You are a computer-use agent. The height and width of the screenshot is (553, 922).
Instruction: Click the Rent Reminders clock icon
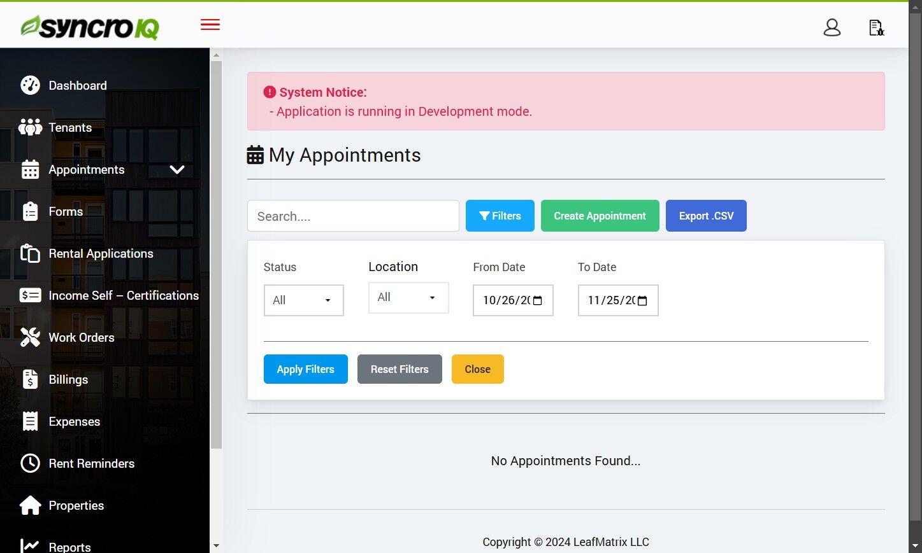[x=30, y=463]
